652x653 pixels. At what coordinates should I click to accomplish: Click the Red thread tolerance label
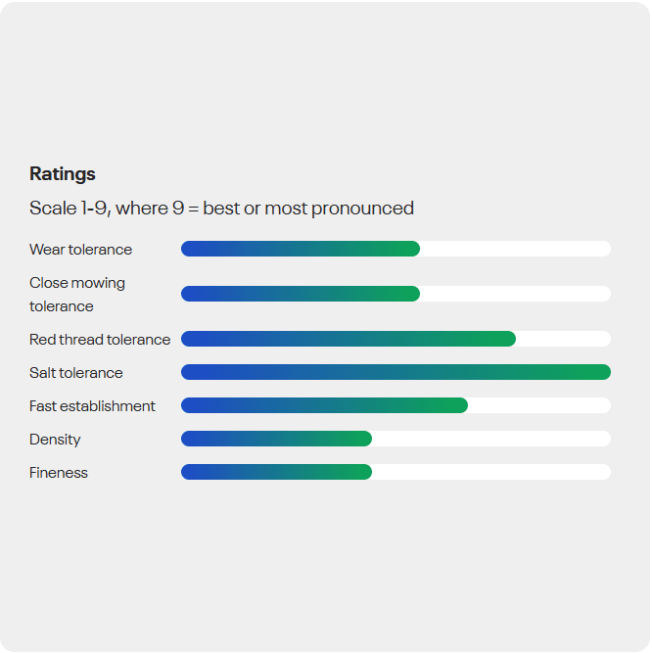coord(100,340)
